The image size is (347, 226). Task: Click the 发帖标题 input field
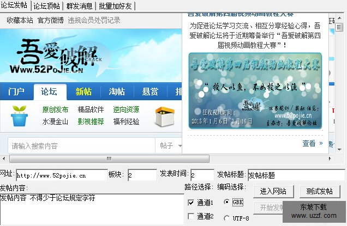click(296, 175)
